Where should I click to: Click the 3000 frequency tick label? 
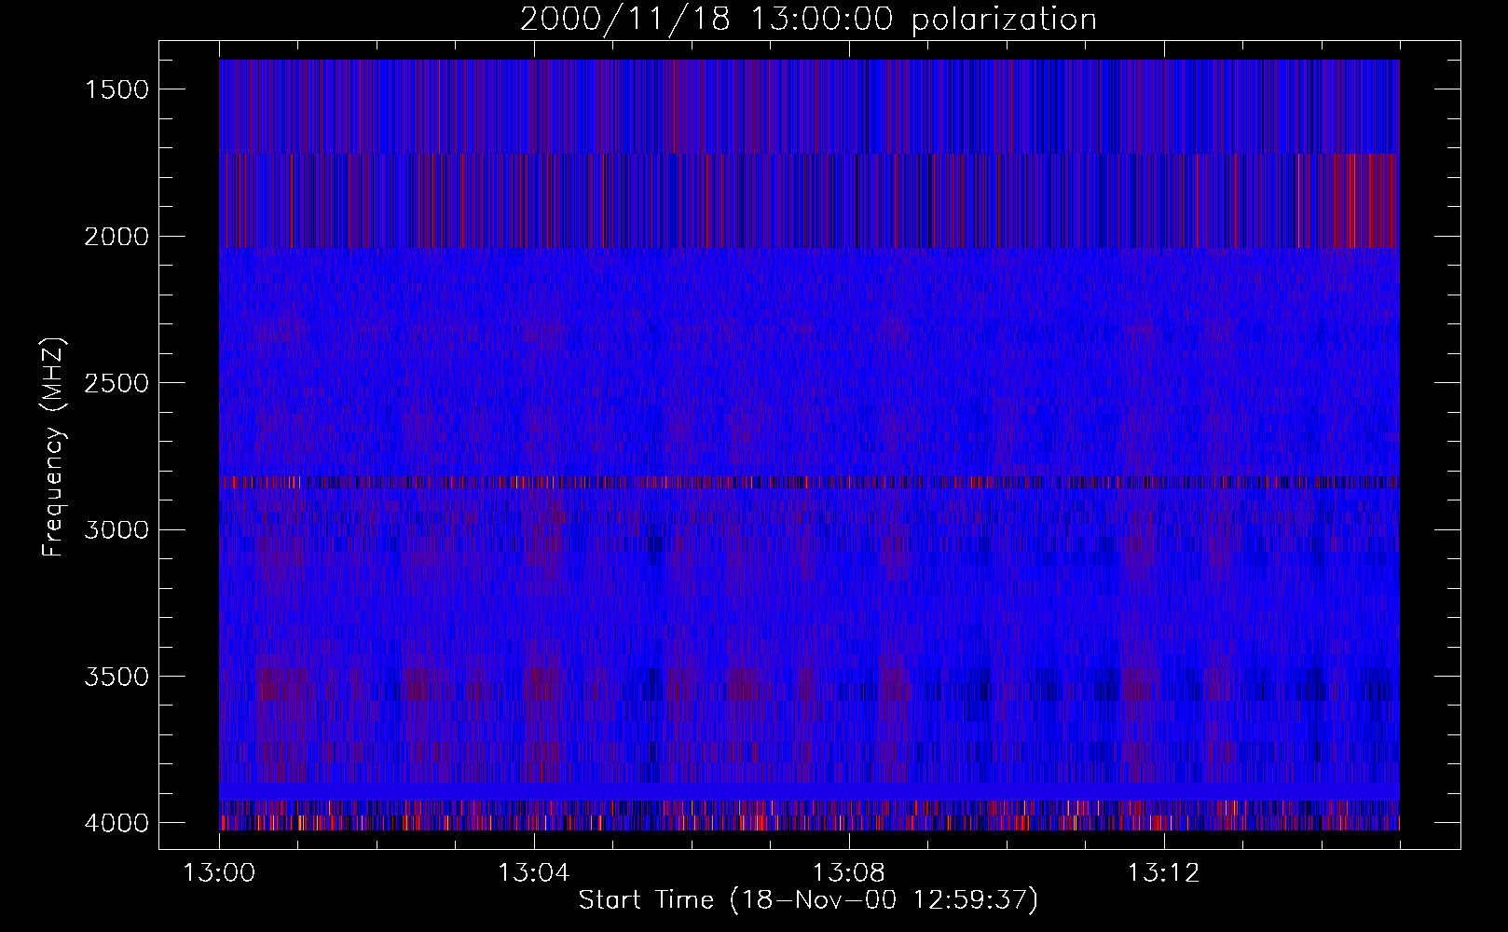click(x=117, y=530)
